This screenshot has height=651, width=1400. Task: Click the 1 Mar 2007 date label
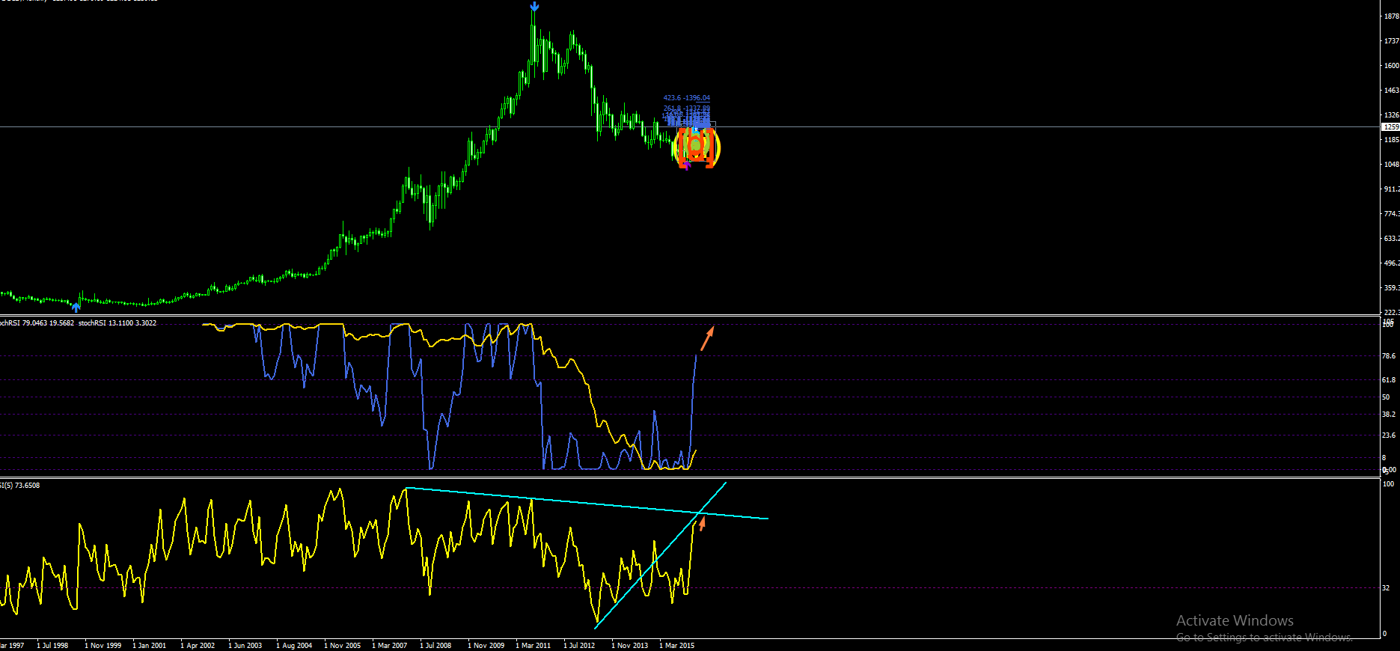click(x=390, y=645)
